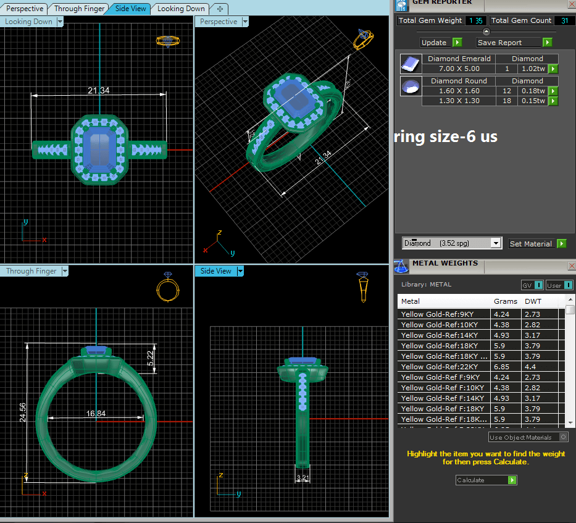Expand the Through Finger viewport dropdown

click(64, 271)
